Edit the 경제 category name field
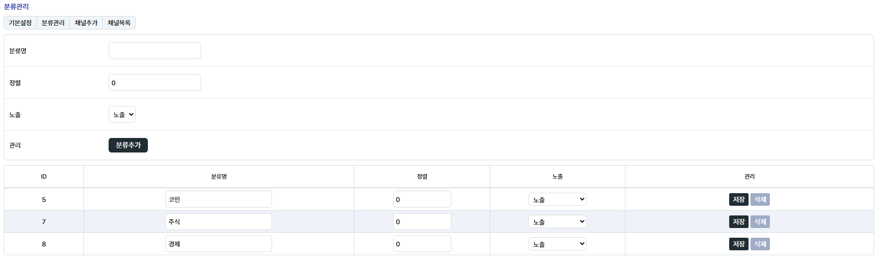The width and height of the screenshot is (878, 259). (218, 244)
